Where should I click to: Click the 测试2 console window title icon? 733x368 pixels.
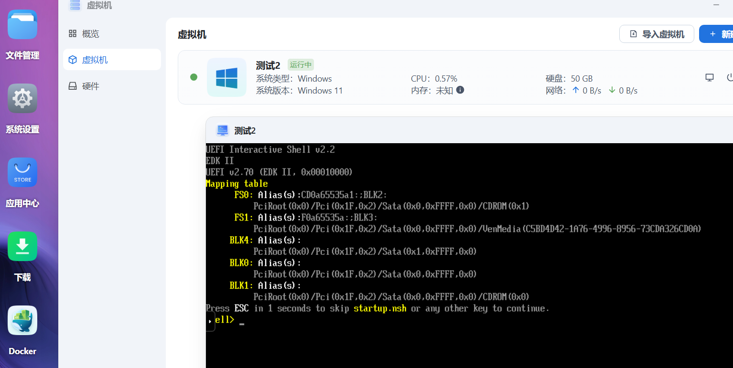[222, 130]
